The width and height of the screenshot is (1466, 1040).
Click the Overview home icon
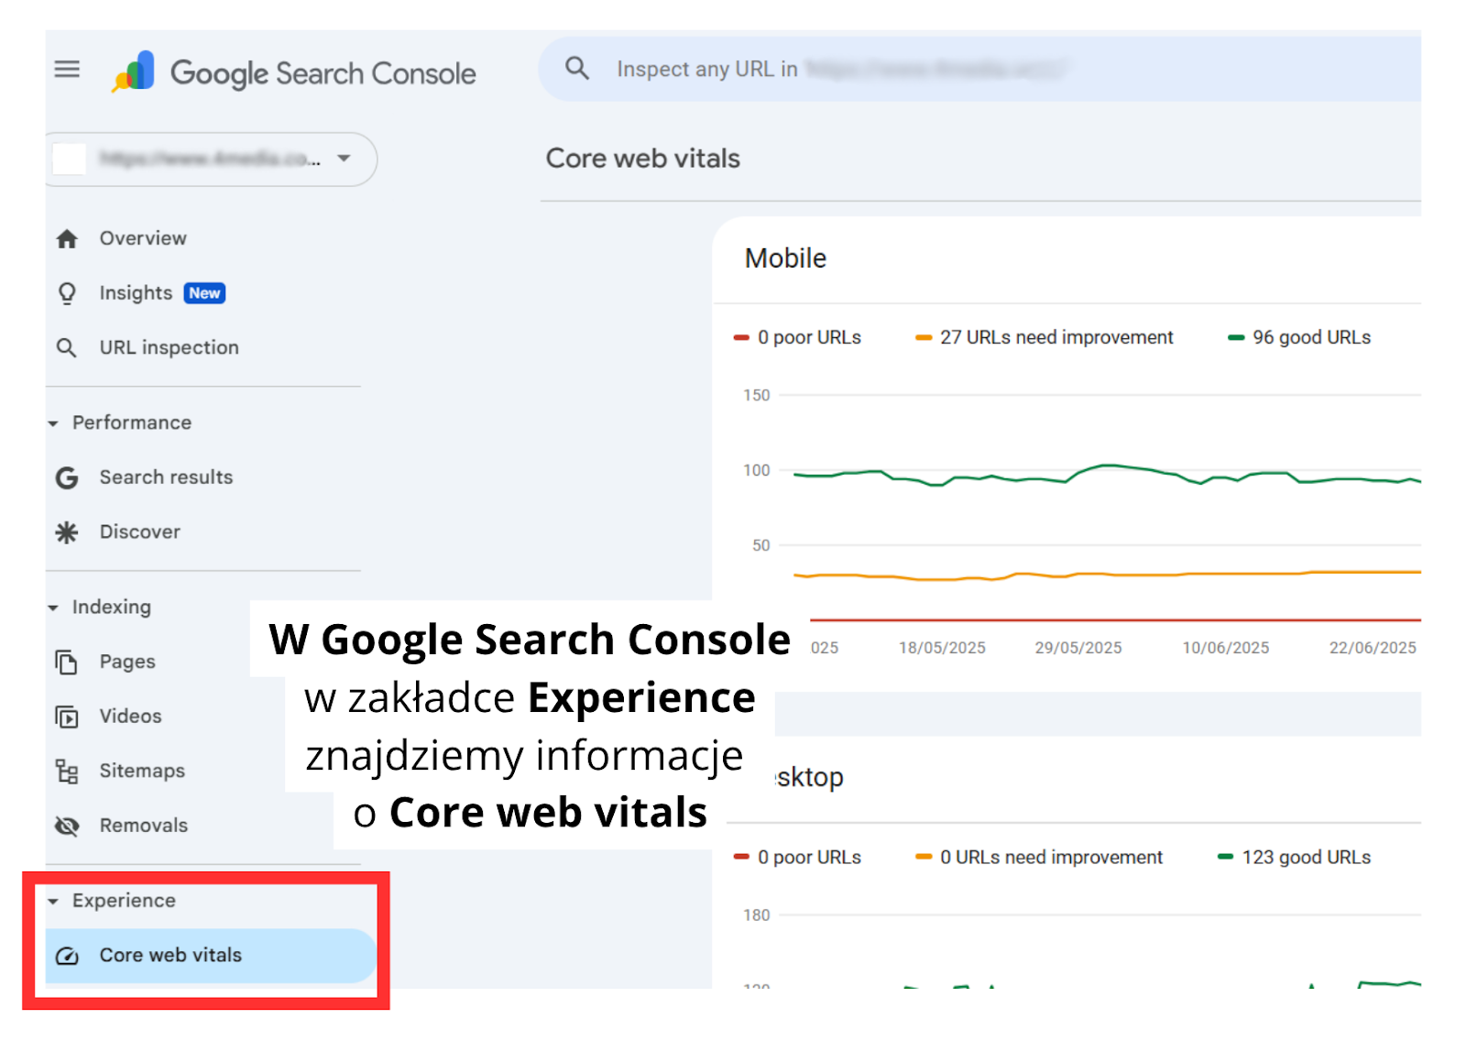(67, 238)
